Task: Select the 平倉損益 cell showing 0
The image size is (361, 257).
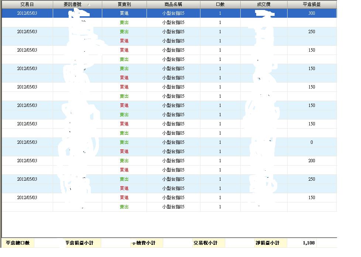Action: (312, 142)
